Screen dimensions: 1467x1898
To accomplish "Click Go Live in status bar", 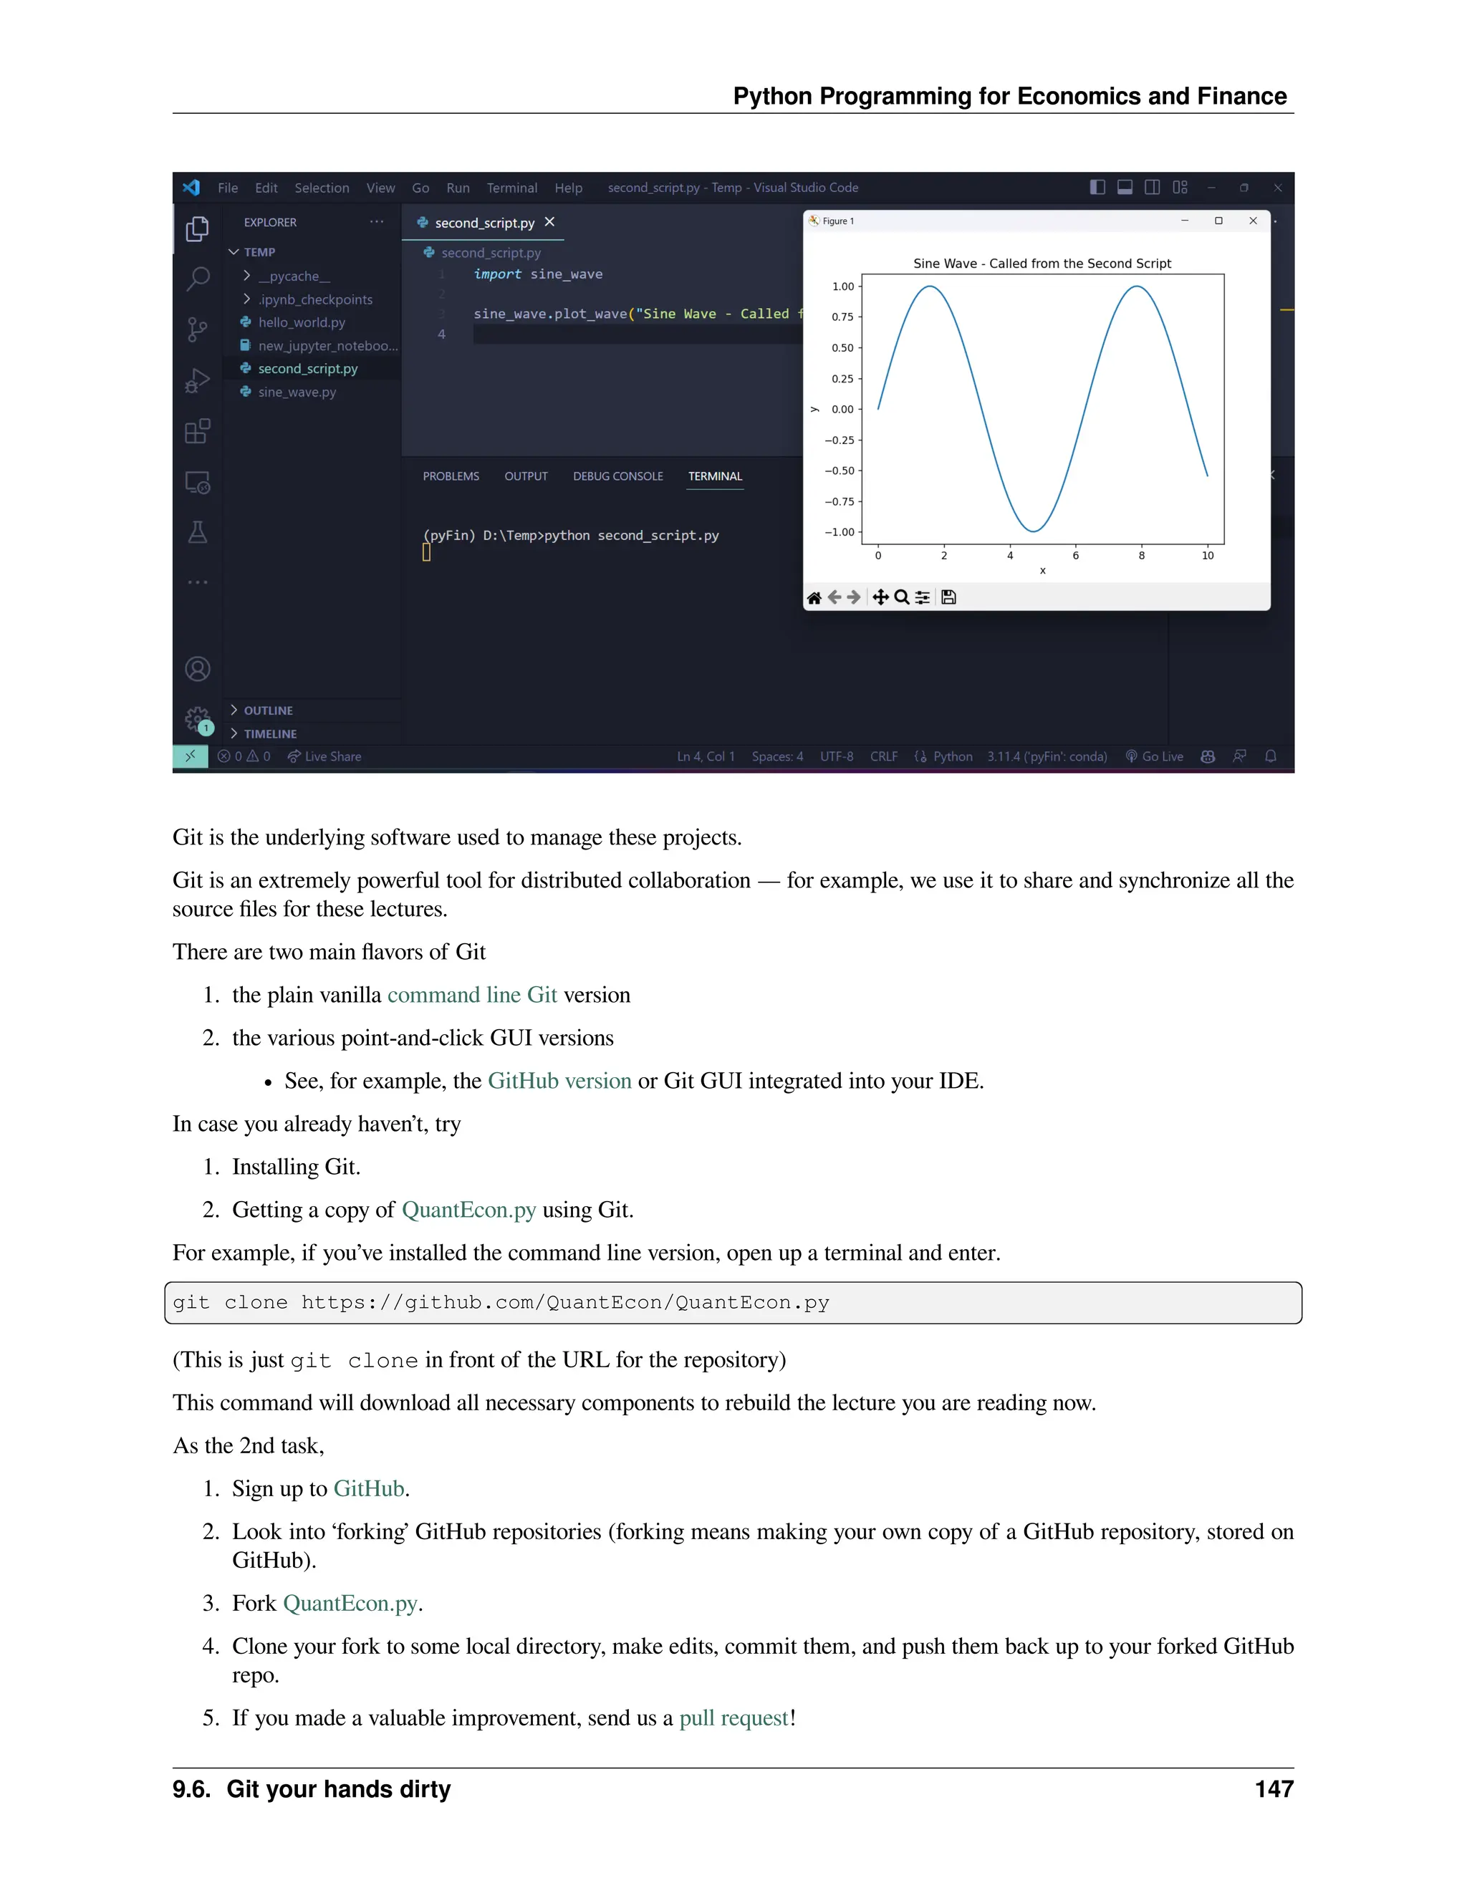I will click(x=1154, y=756).
